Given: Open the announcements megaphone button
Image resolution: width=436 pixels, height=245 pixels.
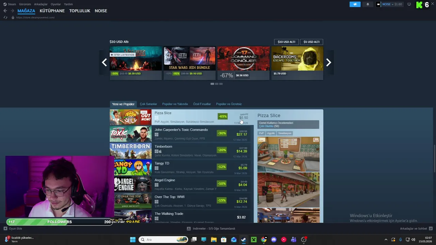Looking at the screenshot, I should 355,4.
